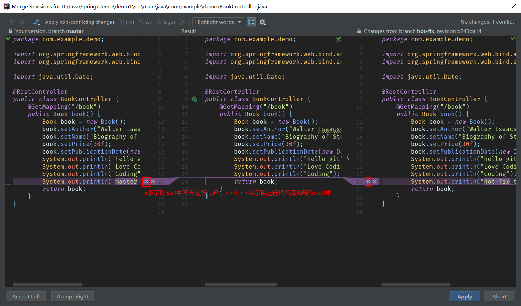Click 'System.out.println("Coding");' in Result pane
The height and width of the screenshot is (306, 521).
tap(287, 174)
